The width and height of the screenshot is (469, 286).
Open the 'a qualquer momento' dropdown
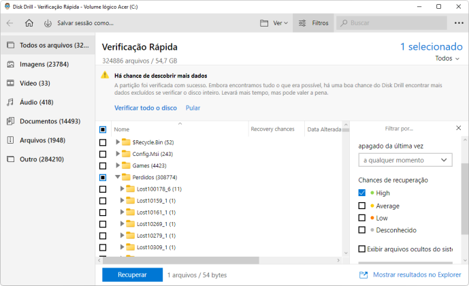405,160
